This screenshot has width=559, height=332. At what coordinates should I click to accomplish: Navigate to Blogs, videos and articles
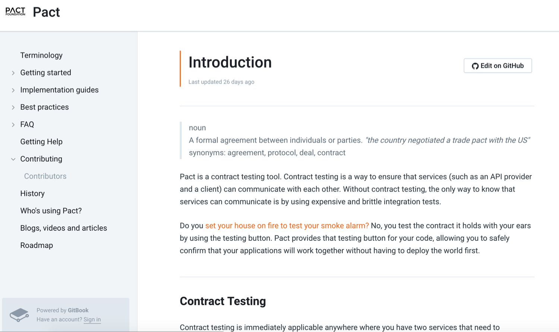pyautogui.click(x=64, y=228)
